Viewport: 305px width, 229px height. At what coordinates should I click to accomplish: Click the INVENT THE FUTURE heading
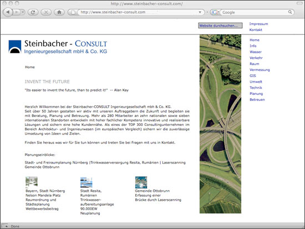point(47,82)
